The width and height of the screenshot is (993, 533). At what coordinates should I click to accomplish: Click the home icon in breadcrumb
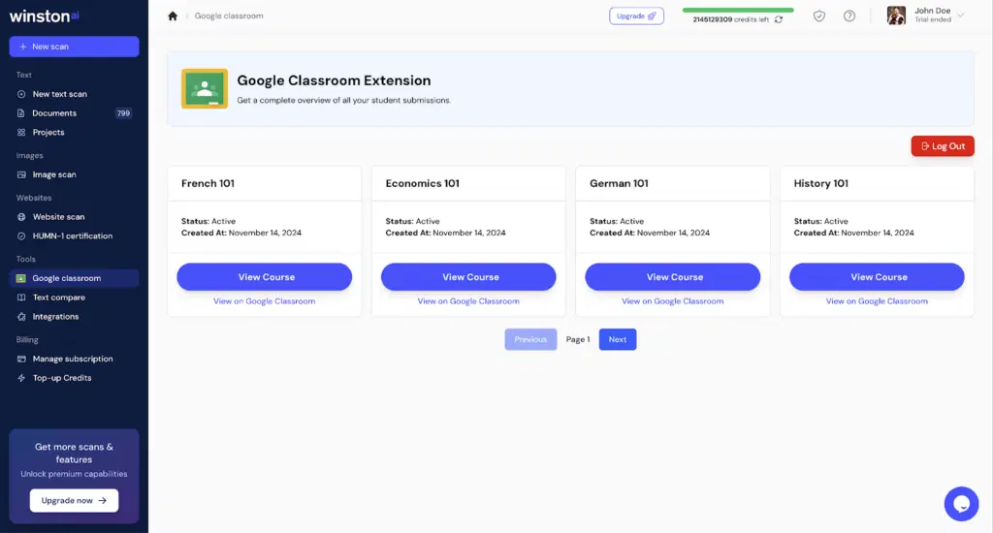click(173, 16)
